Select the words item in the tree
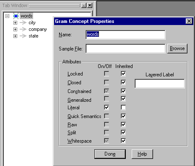 coord(26,16)
